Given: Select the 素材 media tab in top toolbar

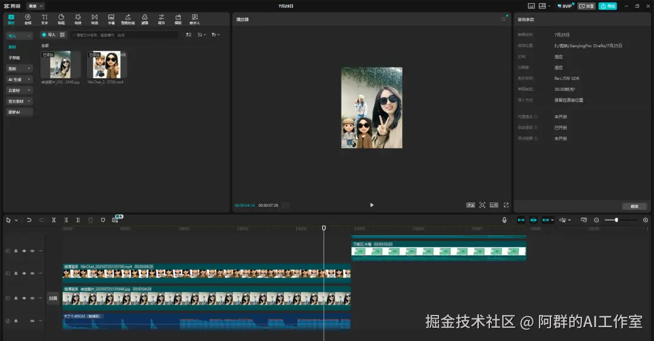Looking at the screenshot, I should coord(12,19).
